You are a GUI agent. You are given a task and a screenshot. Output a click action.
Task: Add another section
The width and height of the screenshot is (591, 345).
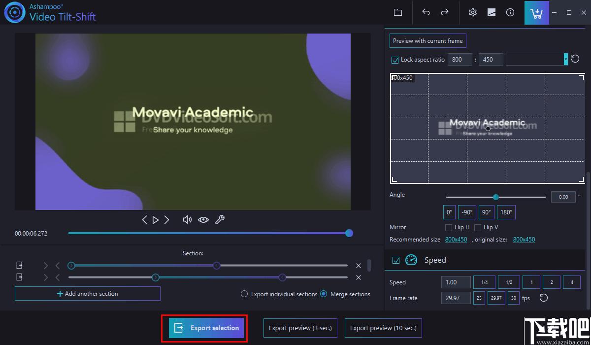tap(88, 294)
